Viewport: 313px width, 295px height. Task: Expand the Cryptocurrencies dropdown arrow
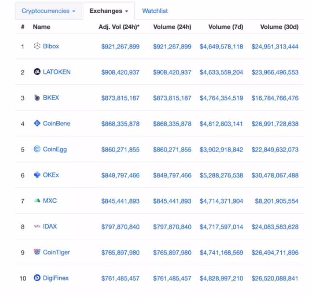point(74,11)
